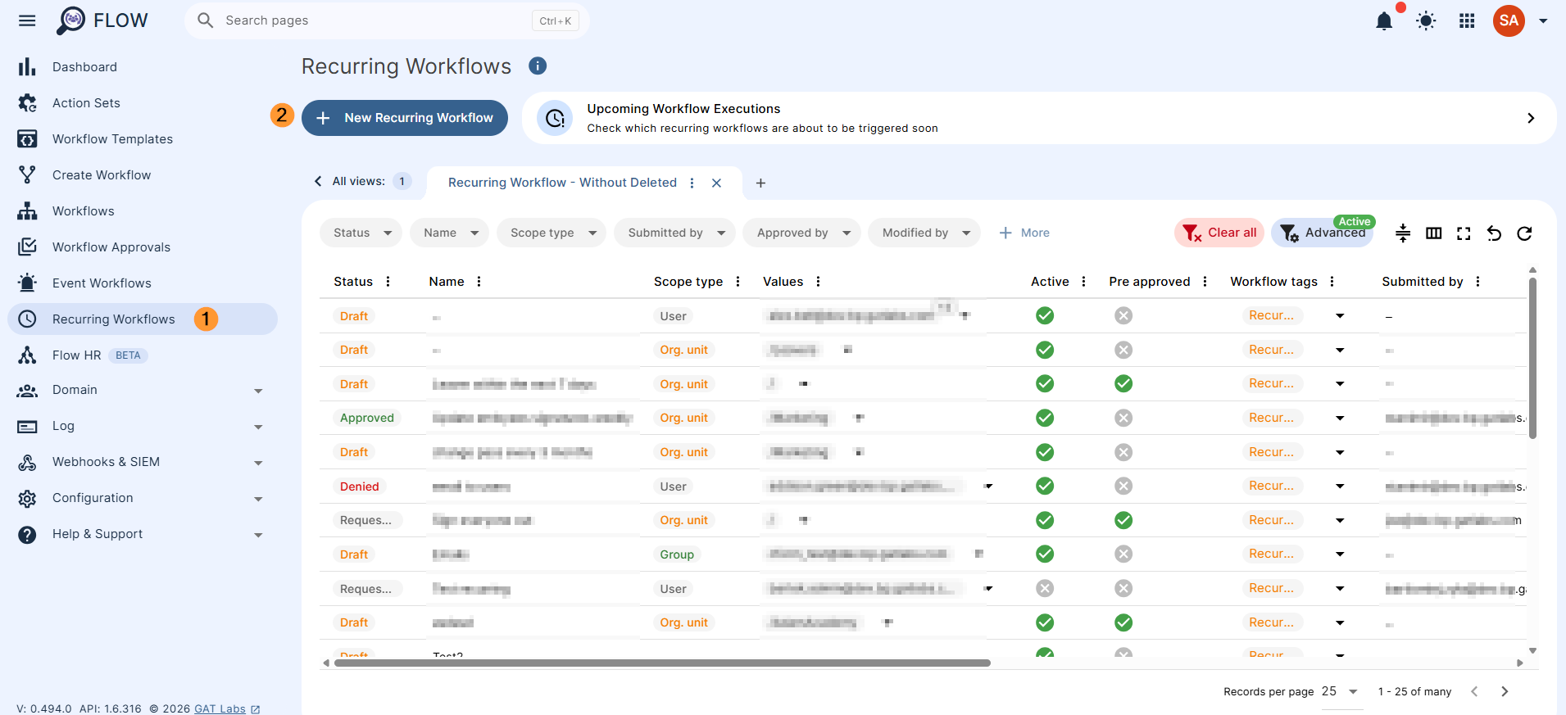Close the Without Deleted view tab
The height and width of the screenshot is (715, 1566).
click(x=716, y=183)
